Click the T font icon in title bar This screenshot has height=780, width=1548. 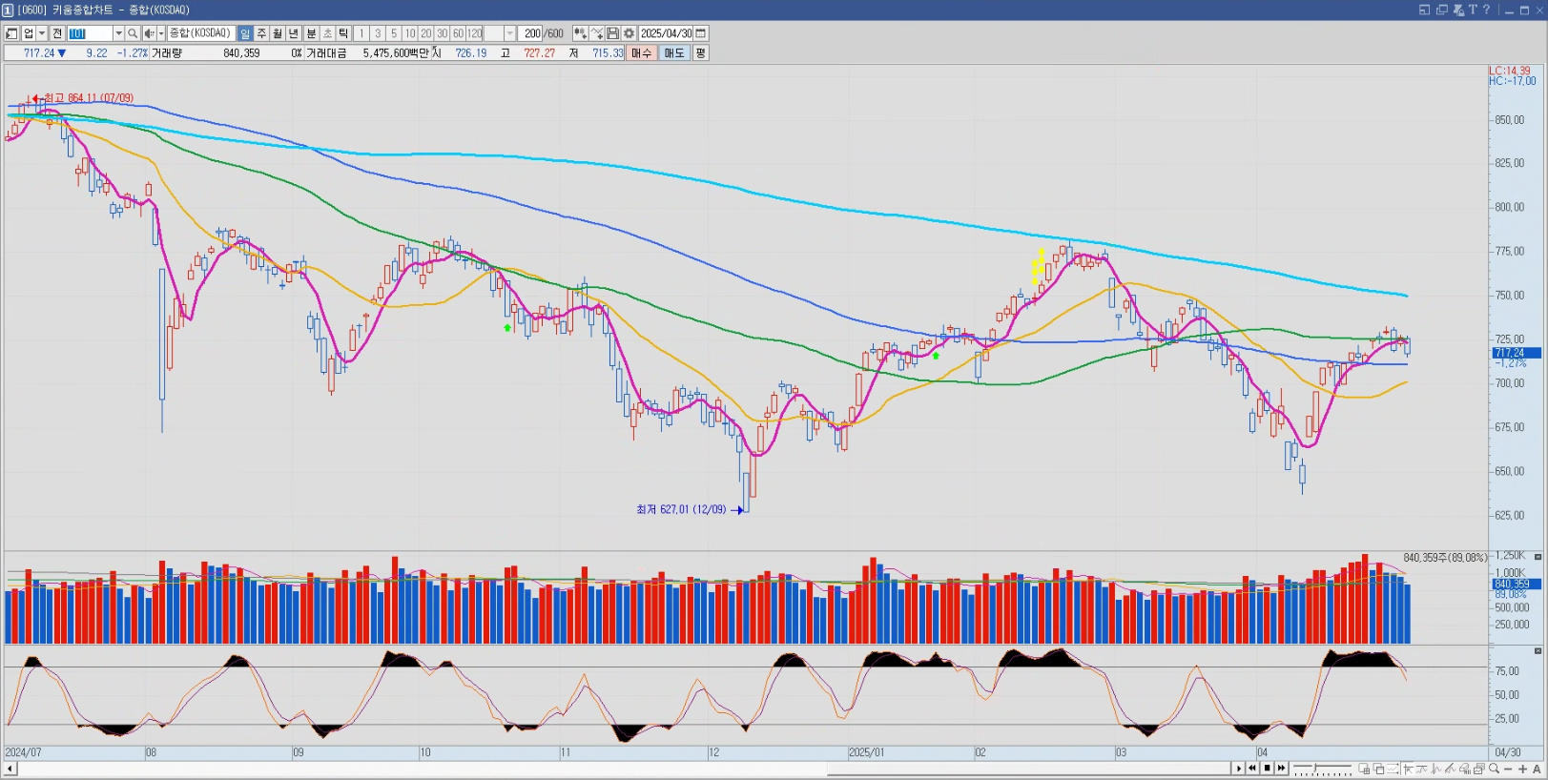pyautogui.click(x=1473, y=10)
